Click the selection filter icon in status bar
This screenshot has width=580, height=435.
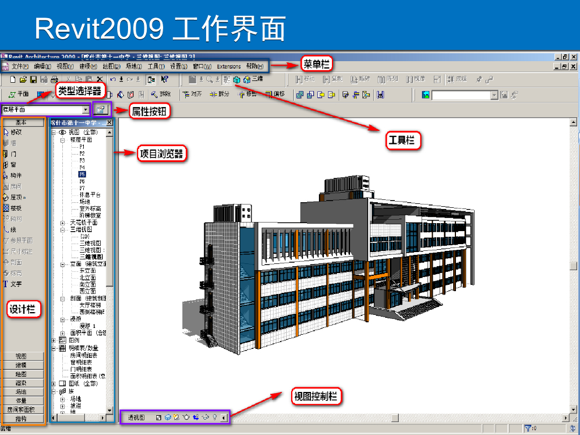(x=528, y=428)
